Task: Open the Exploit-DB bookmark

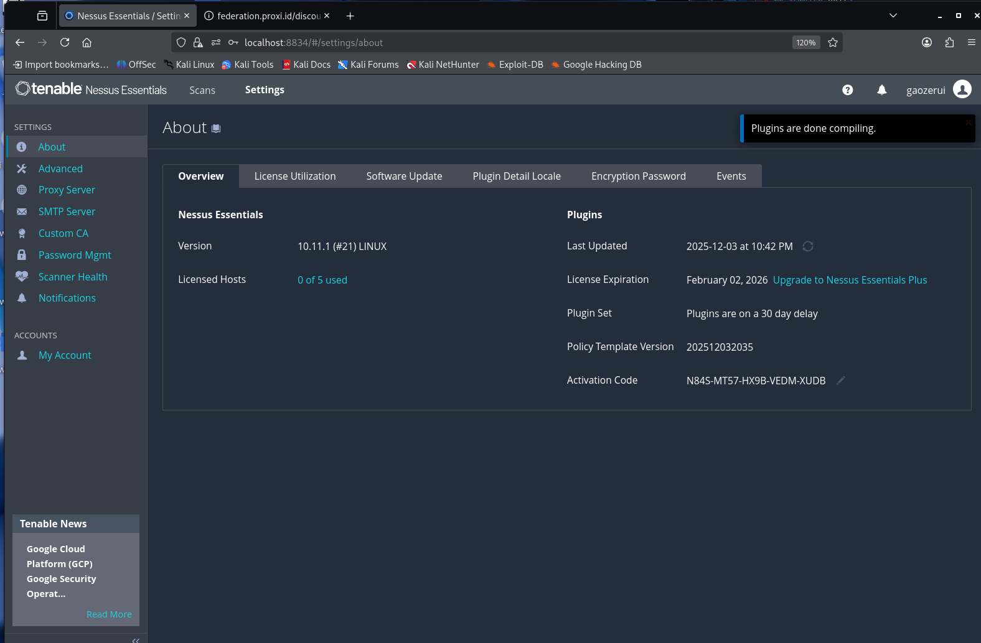Action: point(515,65)
